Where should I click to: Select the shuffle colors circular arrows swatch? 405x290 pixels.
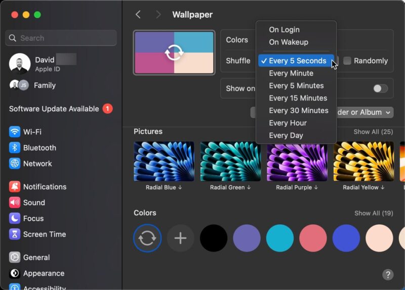click(x=147, y=238)
